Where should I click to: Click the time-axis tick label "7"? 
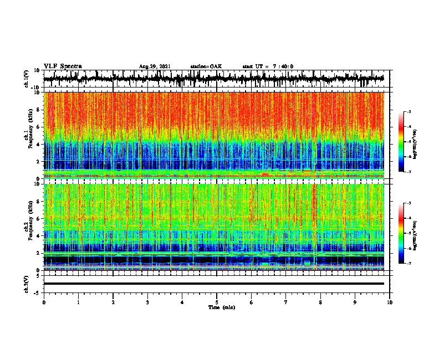[286, 302]
